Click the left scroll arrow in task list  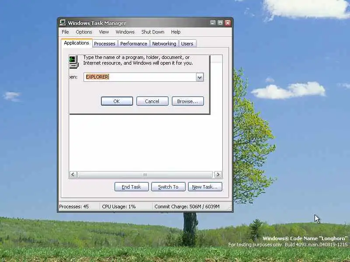[73, 174]
